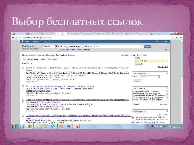Image resolution: width=194 pixels, height=145 pixels.
Task: Open browser wrench settings menu
Action: click(x=181, y=38)
